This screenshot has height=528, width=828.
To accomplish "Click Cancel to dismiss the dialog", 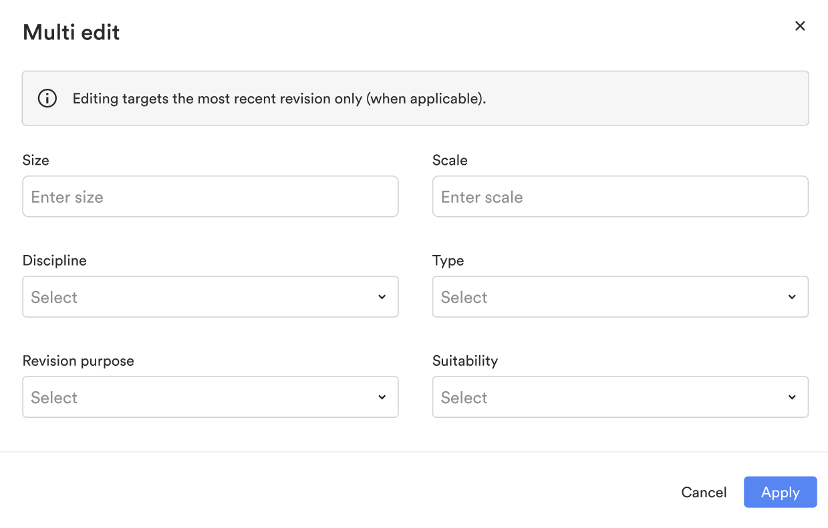I will click(704, 492).
